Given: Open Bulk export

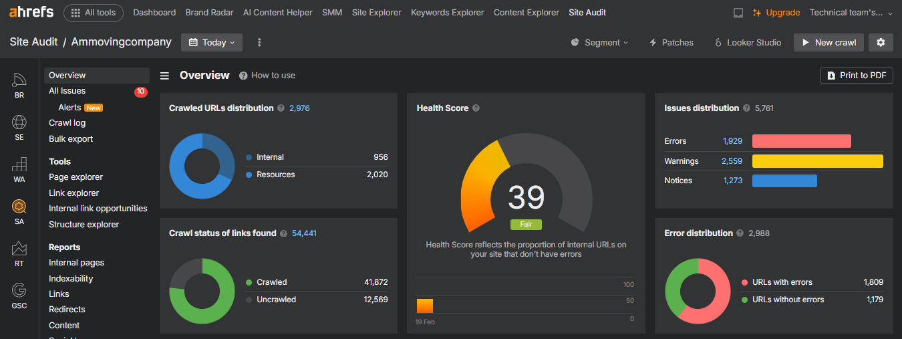Looking at the screenshot, I should point(71,139).
